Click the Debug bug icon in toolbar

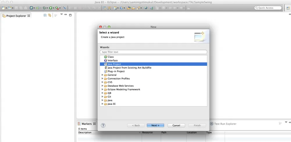[44, 8]
